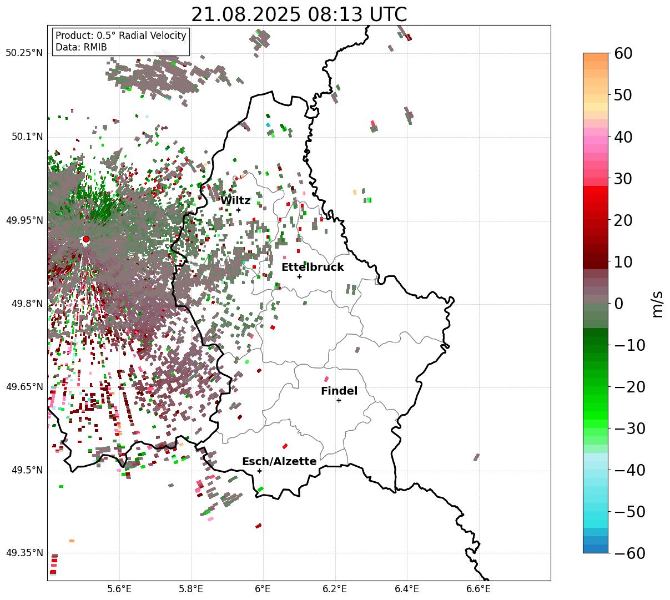Click the latitude label 49.95°N
This screenshot has width=670, height=600.
pyautogui.click(x=24, y=220)
